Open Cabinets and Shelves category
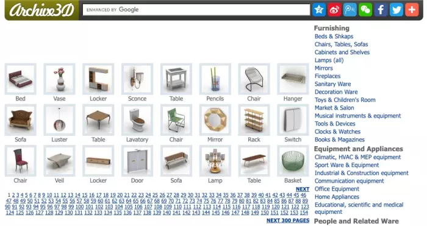The height and width of the screenshot is (226, 427). coord(342,52)
